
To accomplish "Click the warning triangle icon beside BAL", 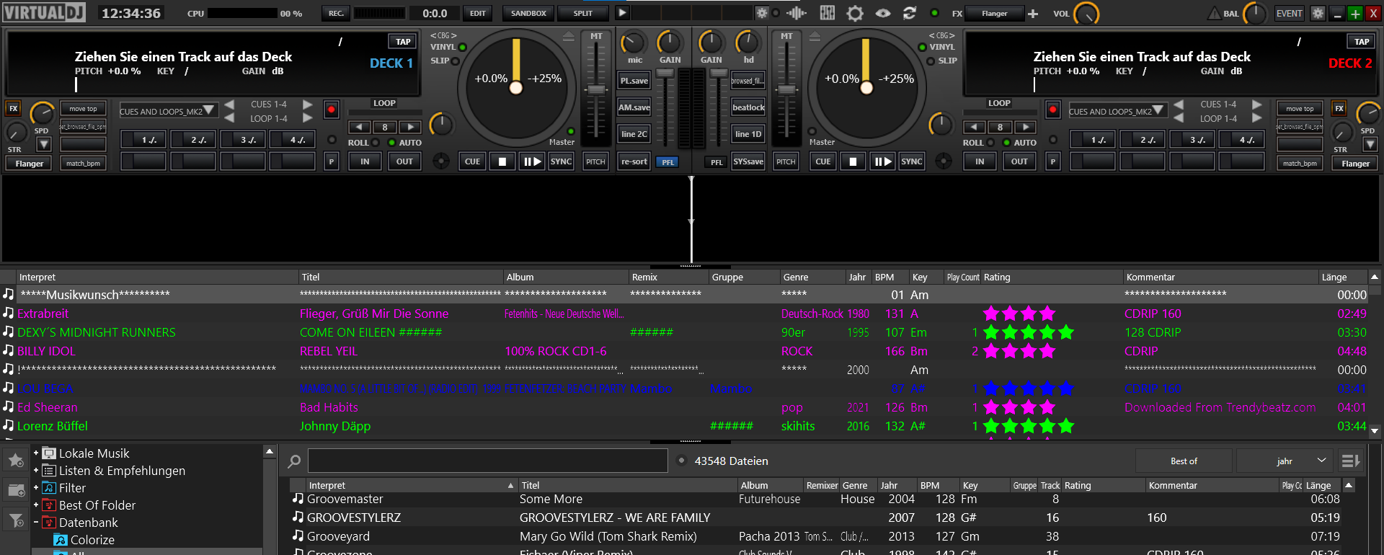I will pyautogui.click(x=1214, y=13).
